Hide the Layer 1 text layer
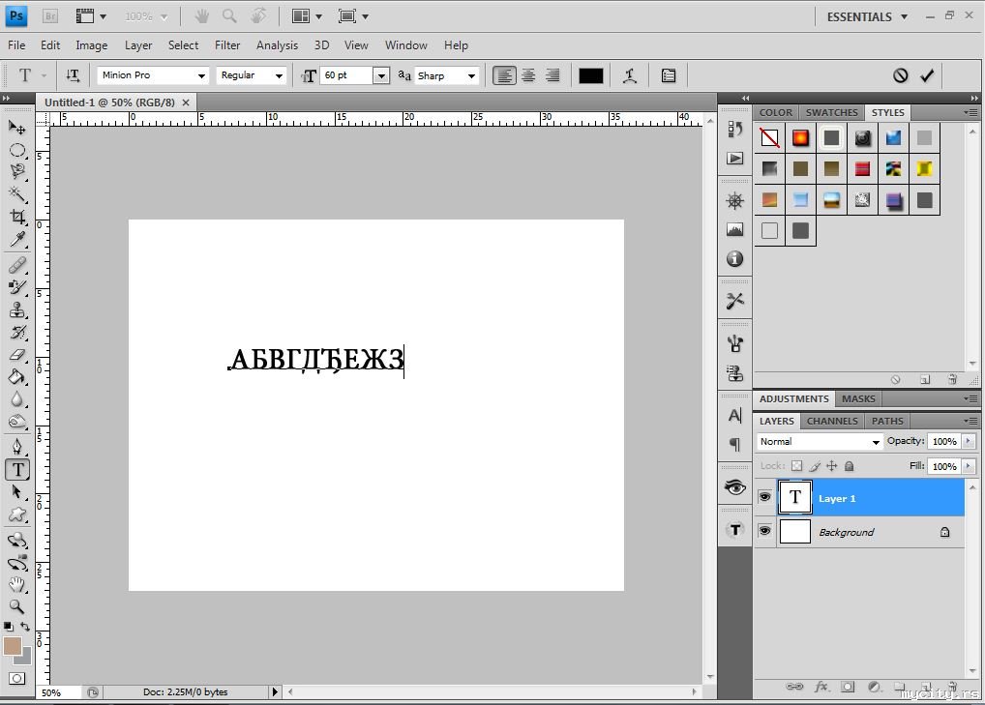The image size is (985, 705). click(765, 497)
